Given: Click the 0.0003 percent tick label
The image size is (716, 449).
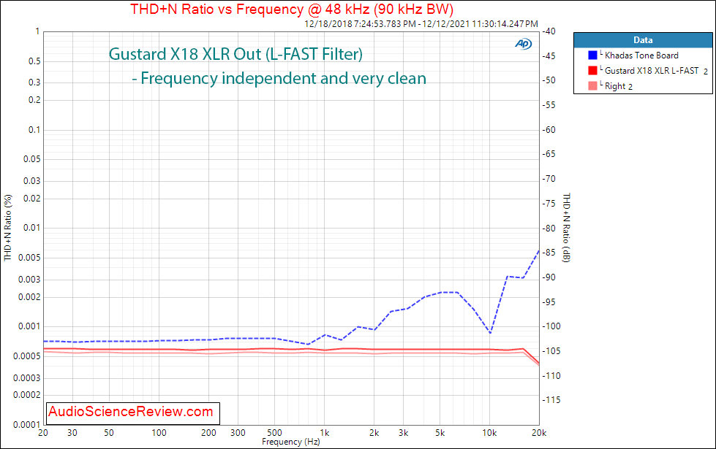Looking at the screenshot, I should 26,378.
